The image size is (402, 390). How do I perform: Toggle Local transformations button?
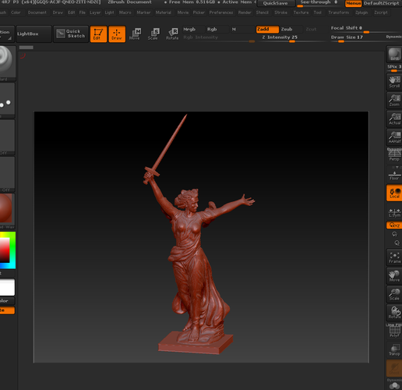click(x=394, y=193)
